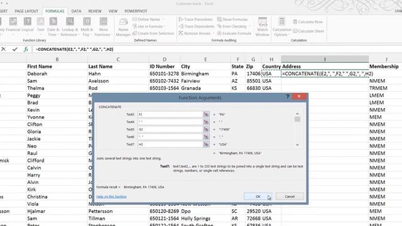The height and width of the screenshot is (226, 402).
Task: Click the Insert Function fx icon
Action: 26,49
